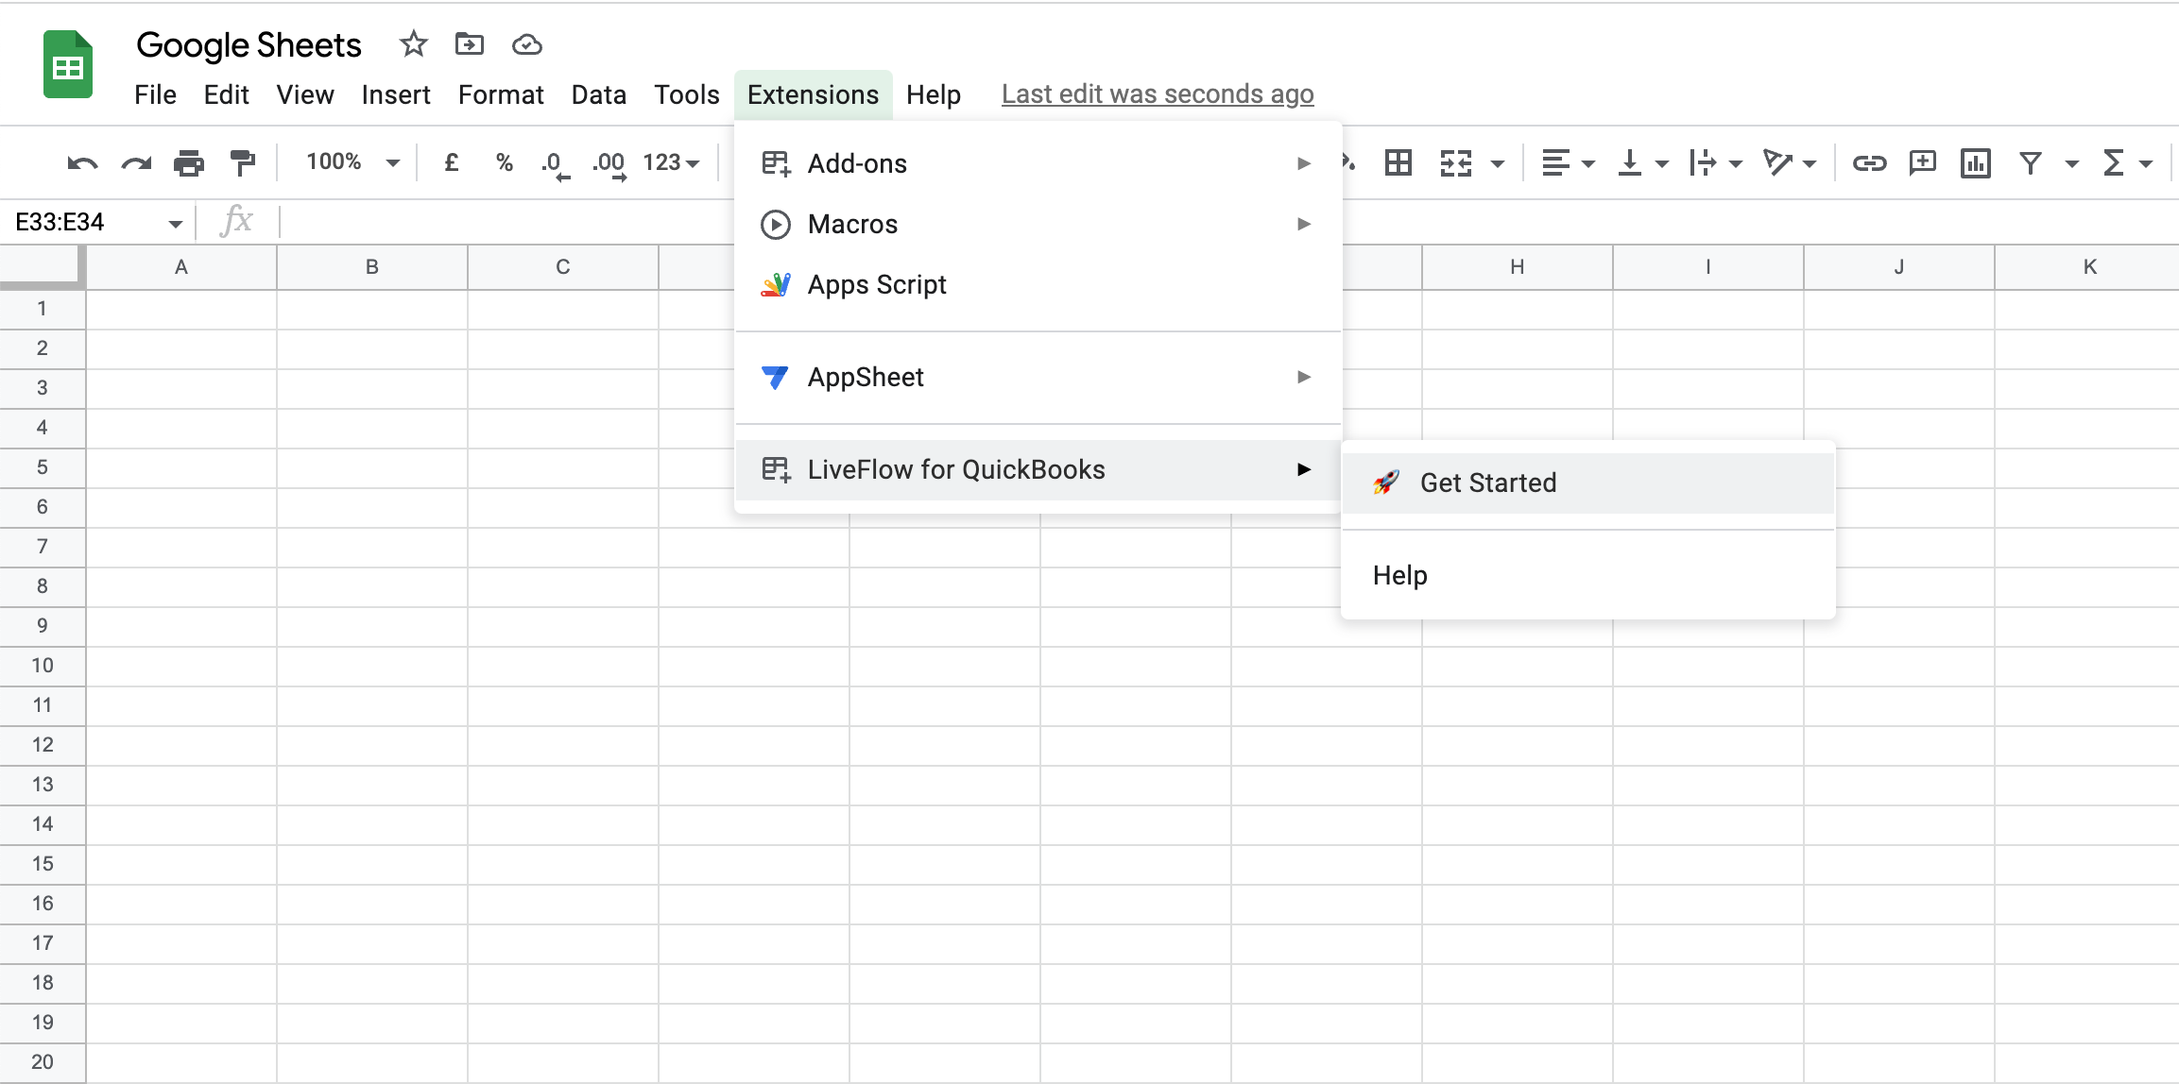Select LiveFlow for QuickBooks entry
2179x1084 pixels.
click(x=1038, y=469)
